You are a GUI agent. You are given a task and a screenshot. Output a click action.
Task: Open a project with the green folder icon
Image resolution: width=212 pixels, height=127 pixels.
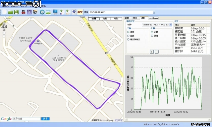(10, 12)
